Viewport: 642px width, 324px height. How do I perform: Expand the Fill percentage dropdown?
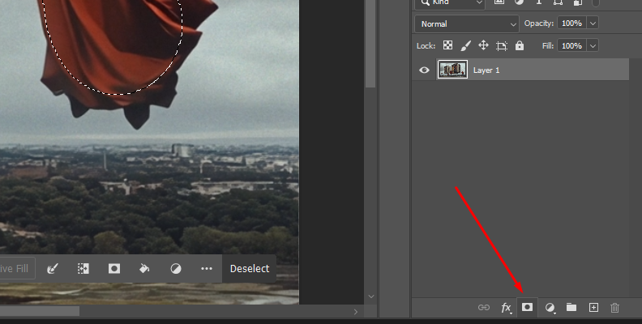(x=593, y=46)
